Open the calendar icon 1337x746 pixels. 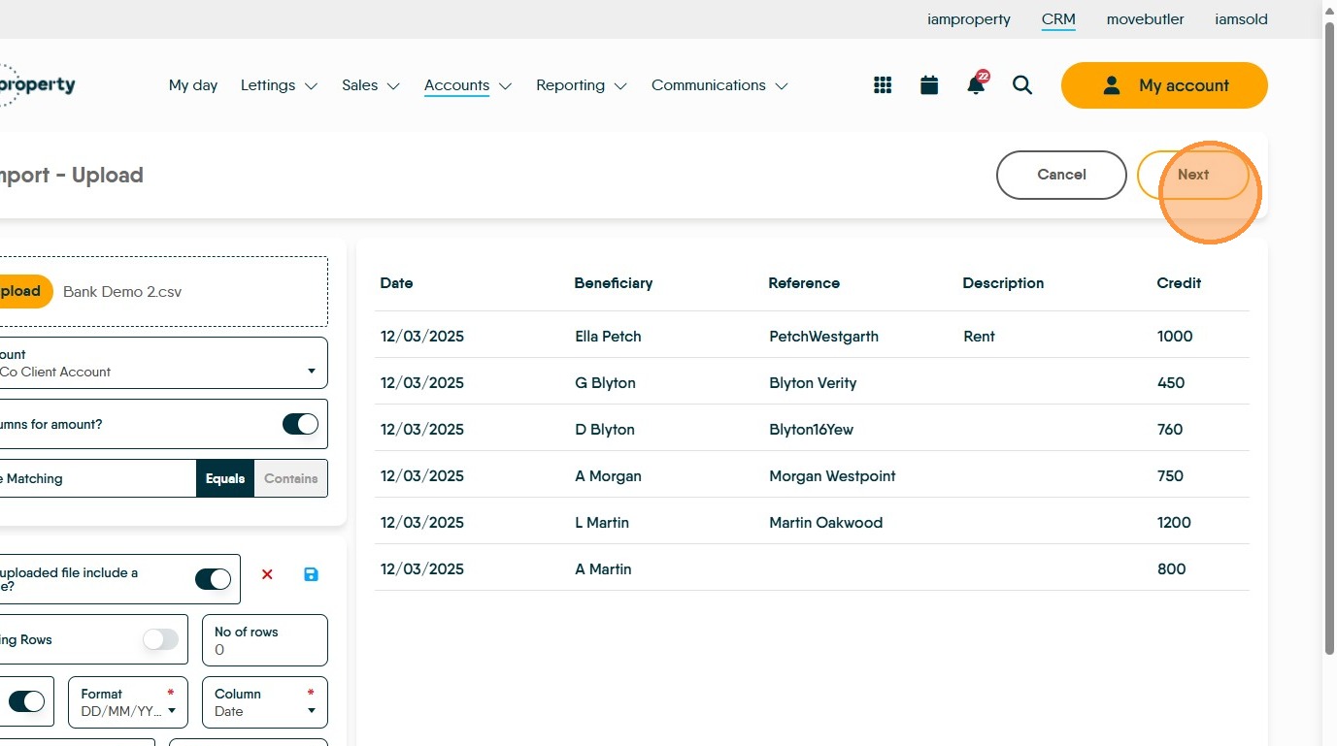coord(929,85)
